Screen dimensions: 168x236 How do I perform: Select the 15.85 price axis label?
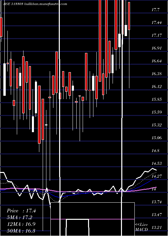157,99
